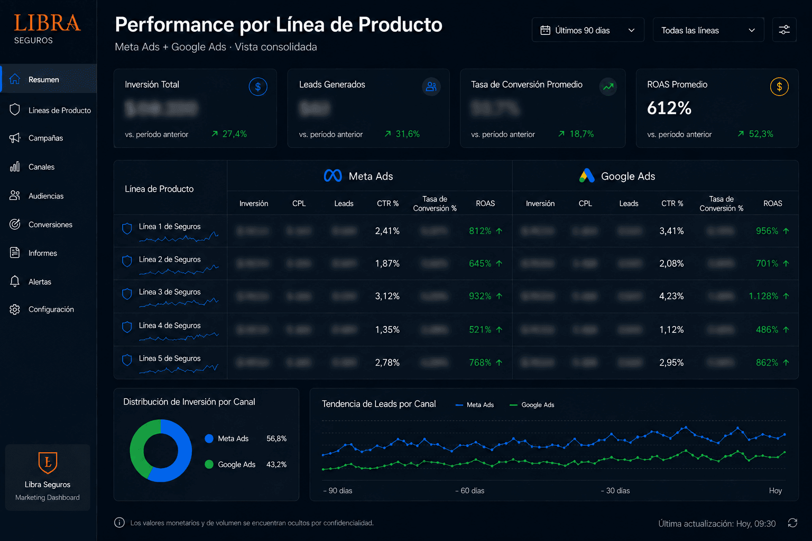Screen dimensions: 812x541
Task: Click the LIBRA SEGUROS logo
Action: coord(47,29)
